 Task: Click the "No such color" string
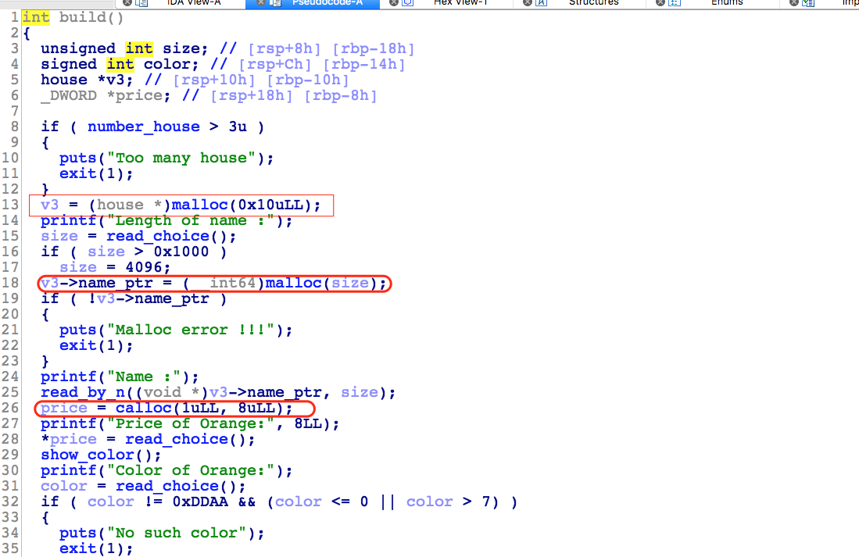coord(177,534)
